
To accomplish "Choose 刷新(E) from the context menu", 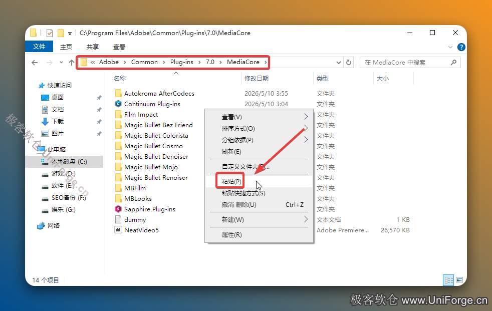I will [259, 152].
